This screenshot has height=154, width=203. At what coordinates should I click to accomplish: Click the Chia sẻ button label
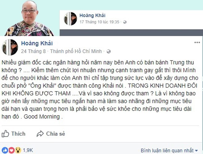(56, 134)
